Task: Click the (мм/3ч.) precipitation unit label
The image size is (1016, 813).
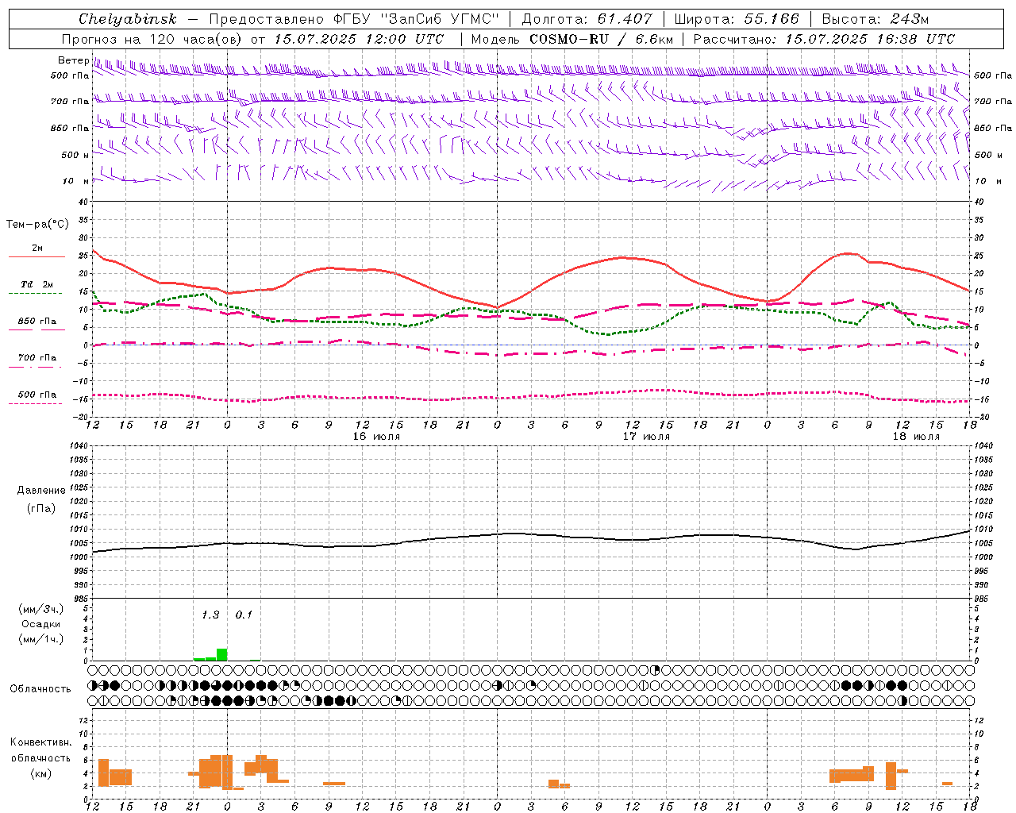Action: (x=40, y=609)
